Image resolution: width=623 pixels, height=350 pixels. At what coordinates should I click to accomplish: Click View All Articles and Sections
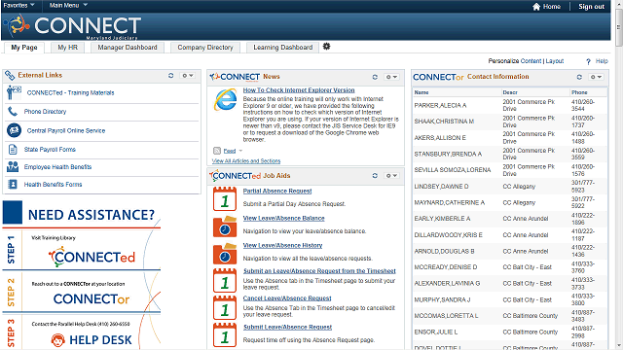[246, 160]
